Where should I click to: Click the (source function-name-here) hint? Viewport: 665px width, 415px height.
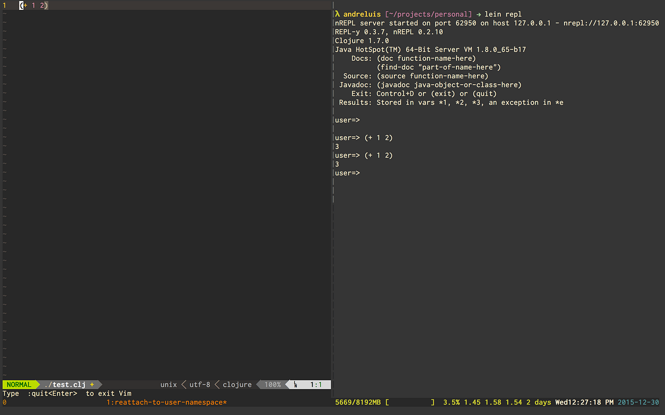click(432, 76)
